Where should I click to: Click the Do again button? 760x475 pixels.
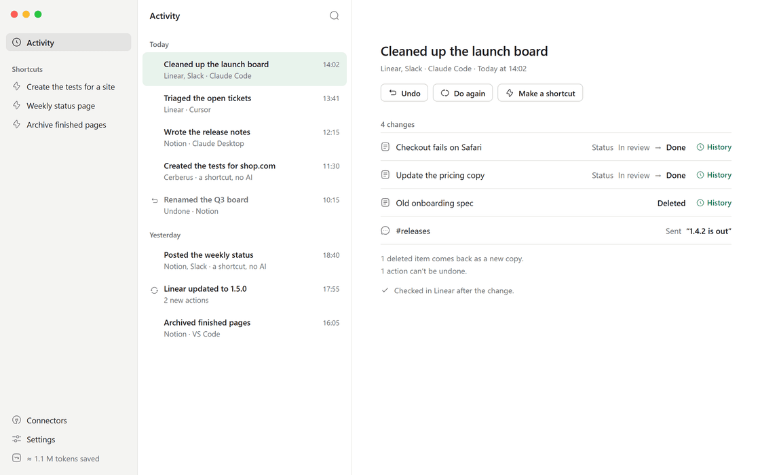(x=462, y=93)
